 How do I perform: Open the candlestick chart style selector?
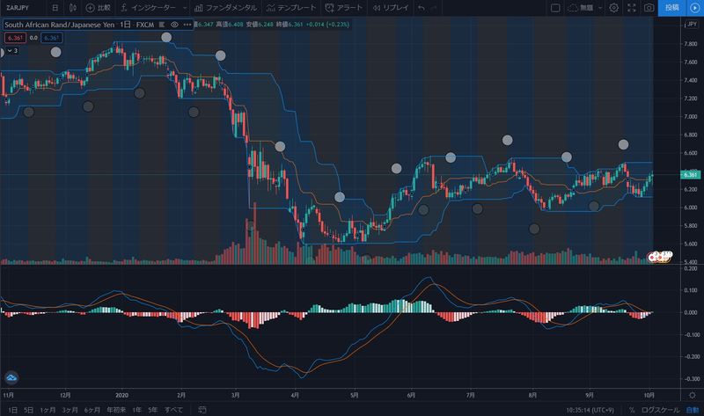point(73,8)
